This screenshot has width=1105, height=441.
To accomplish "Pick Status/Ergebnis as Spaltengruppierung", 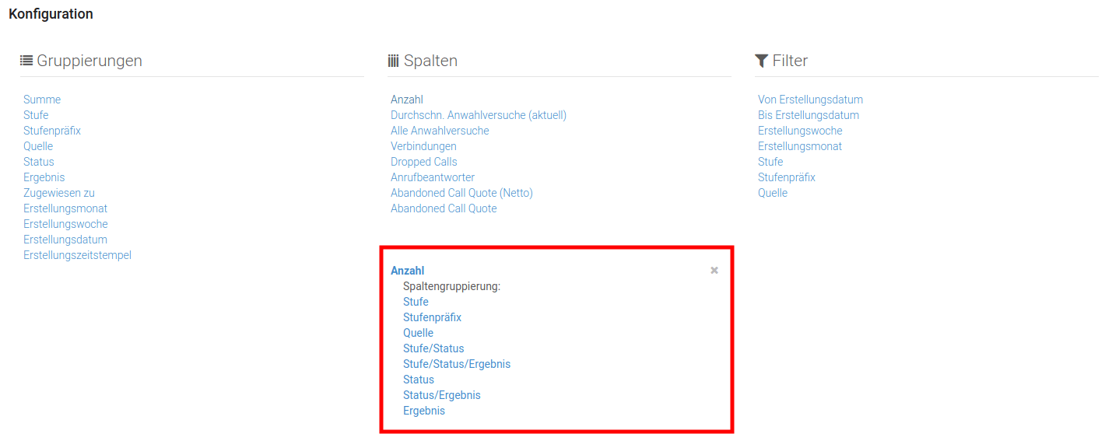I will 442,395.
